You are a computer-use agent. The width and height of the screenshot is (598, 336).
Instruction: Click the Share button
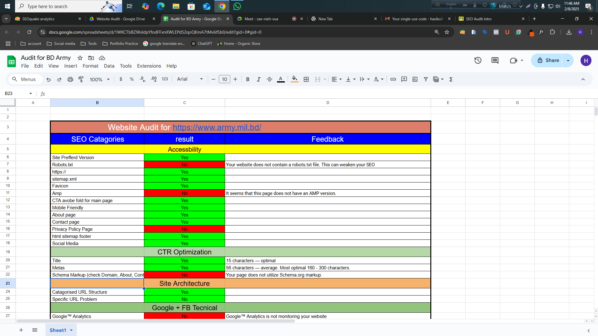[550, 60]
